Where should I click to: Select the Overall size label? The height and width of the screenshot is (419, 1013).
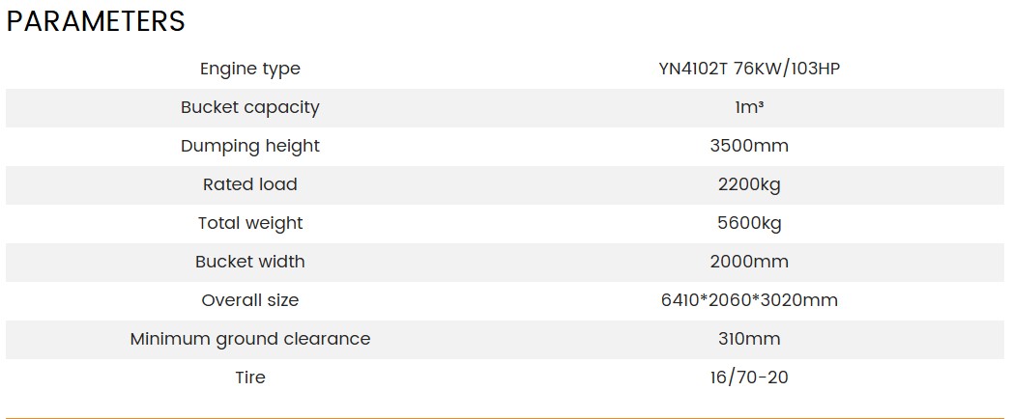pos(250,300)
